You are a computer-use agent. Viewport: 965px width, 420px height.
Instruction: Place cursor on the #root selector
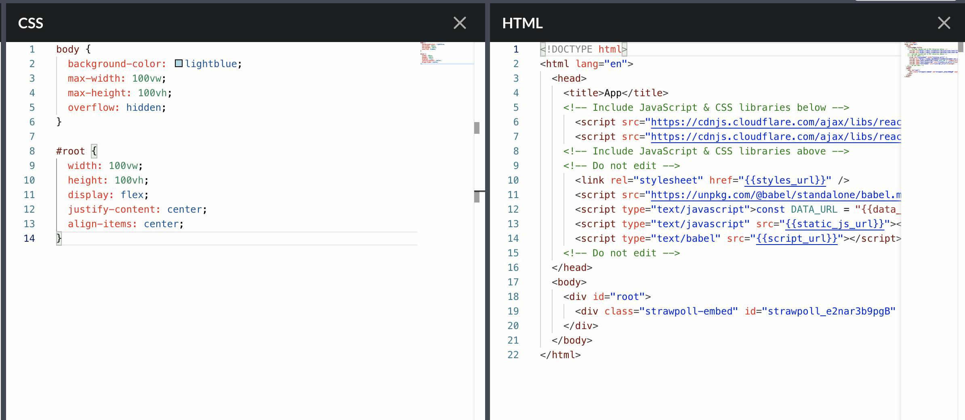71,151
